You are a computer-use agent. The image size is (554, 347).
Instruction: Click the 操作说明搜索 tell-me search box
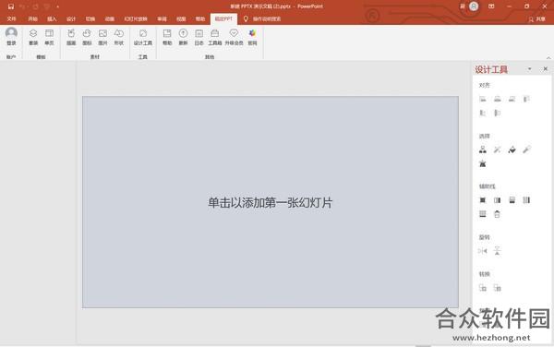tap(267, 19)
